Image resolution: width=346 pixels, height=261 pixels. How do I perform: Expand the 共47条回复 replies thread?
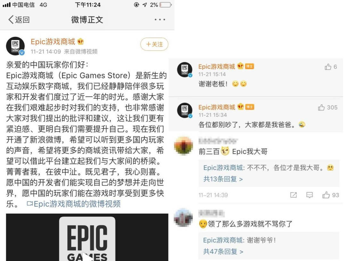click(x=223, y=251)
